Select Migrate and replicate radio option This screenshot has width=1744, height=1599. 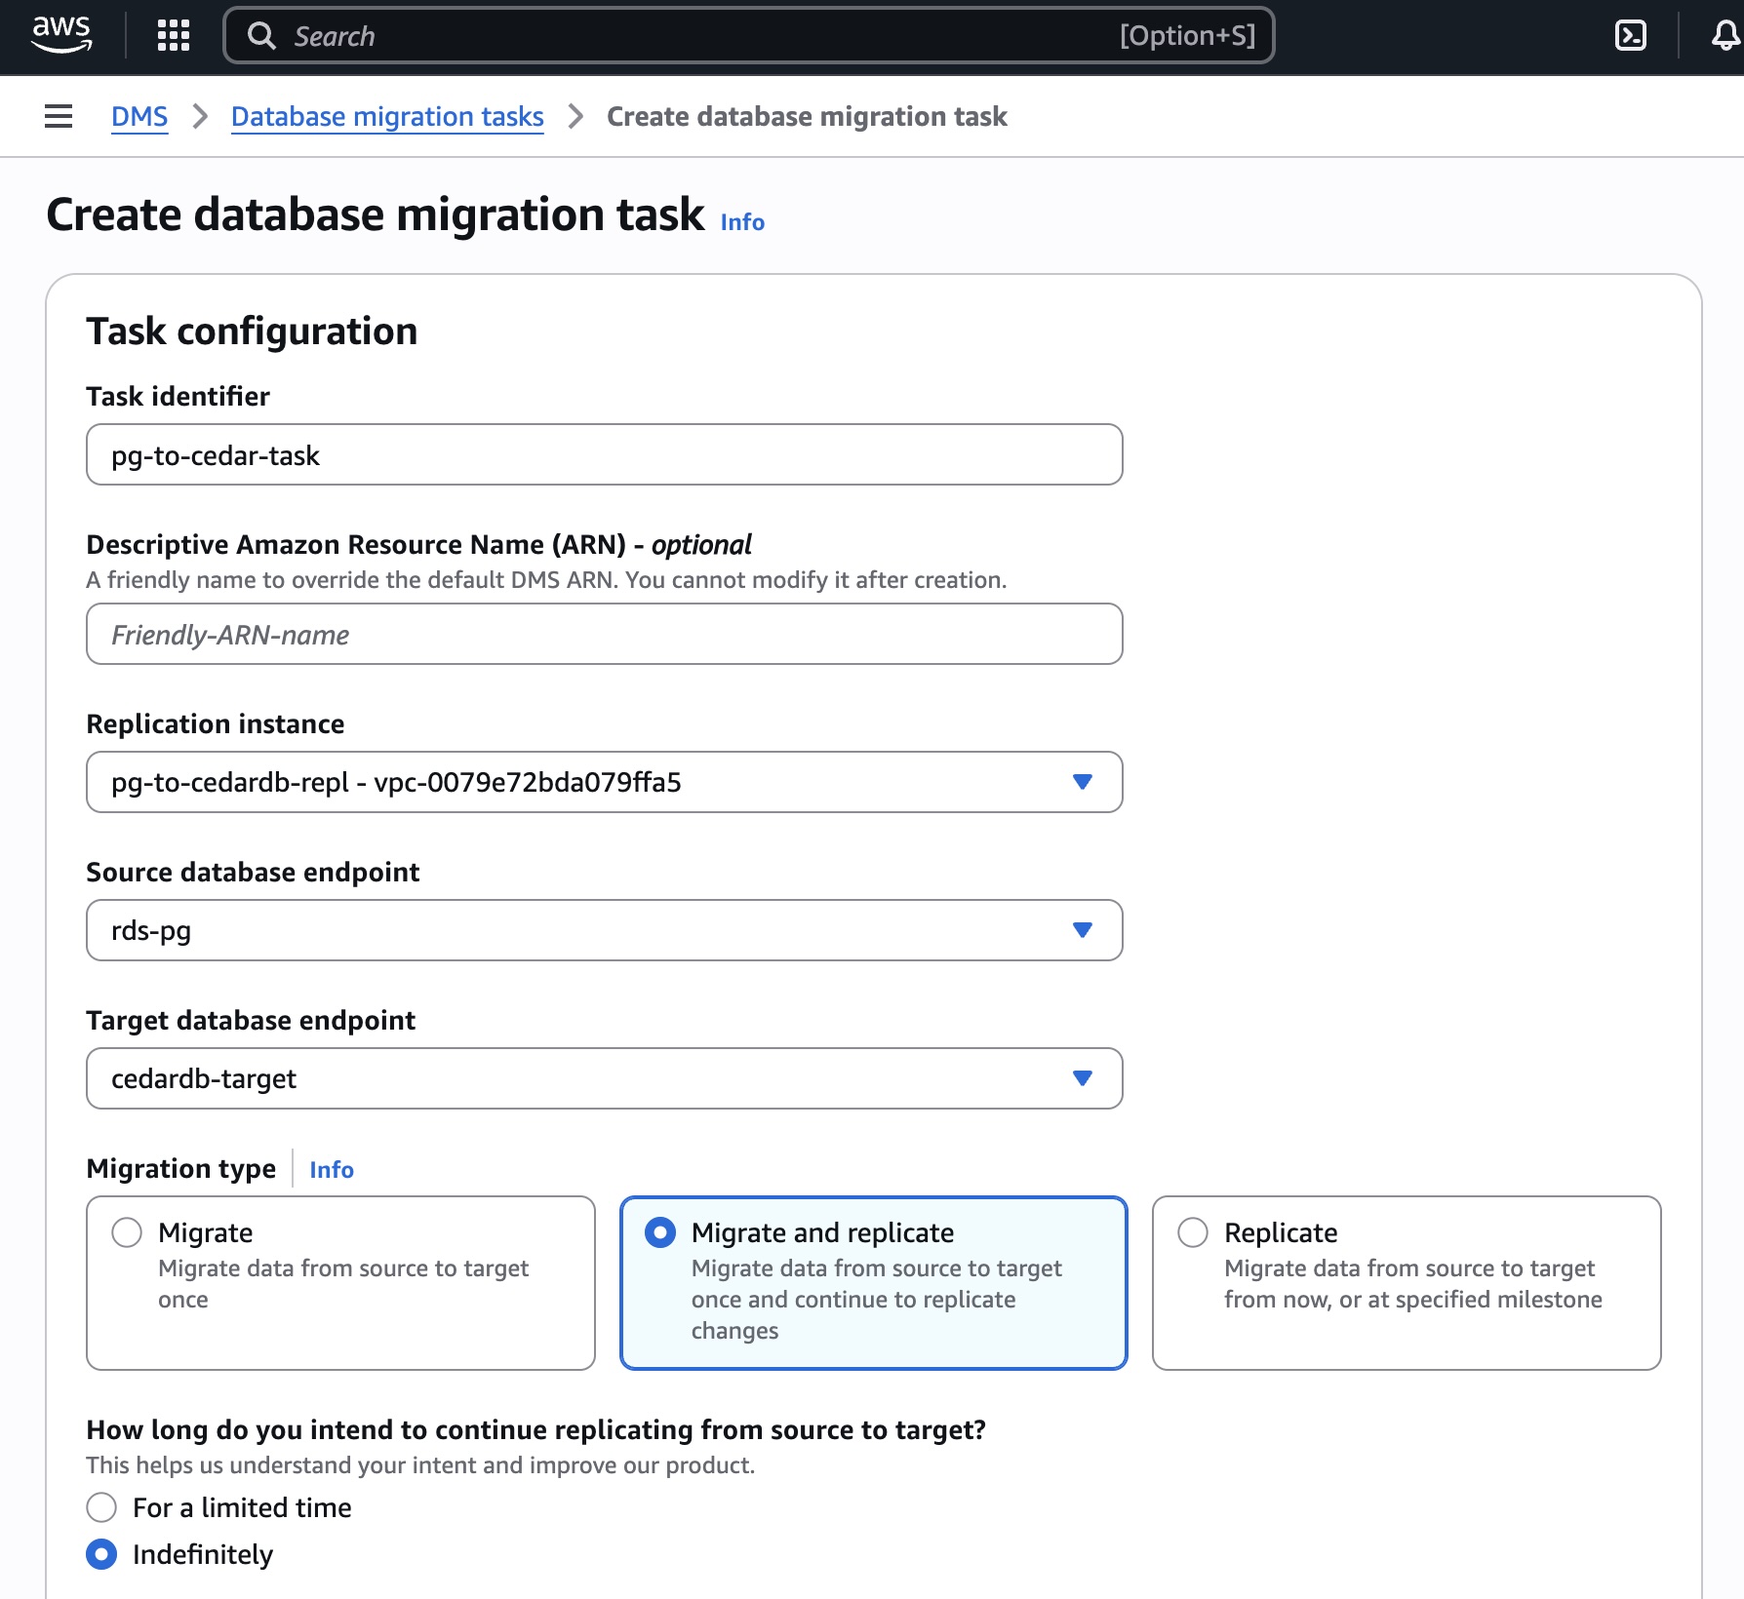(660, 1232)
